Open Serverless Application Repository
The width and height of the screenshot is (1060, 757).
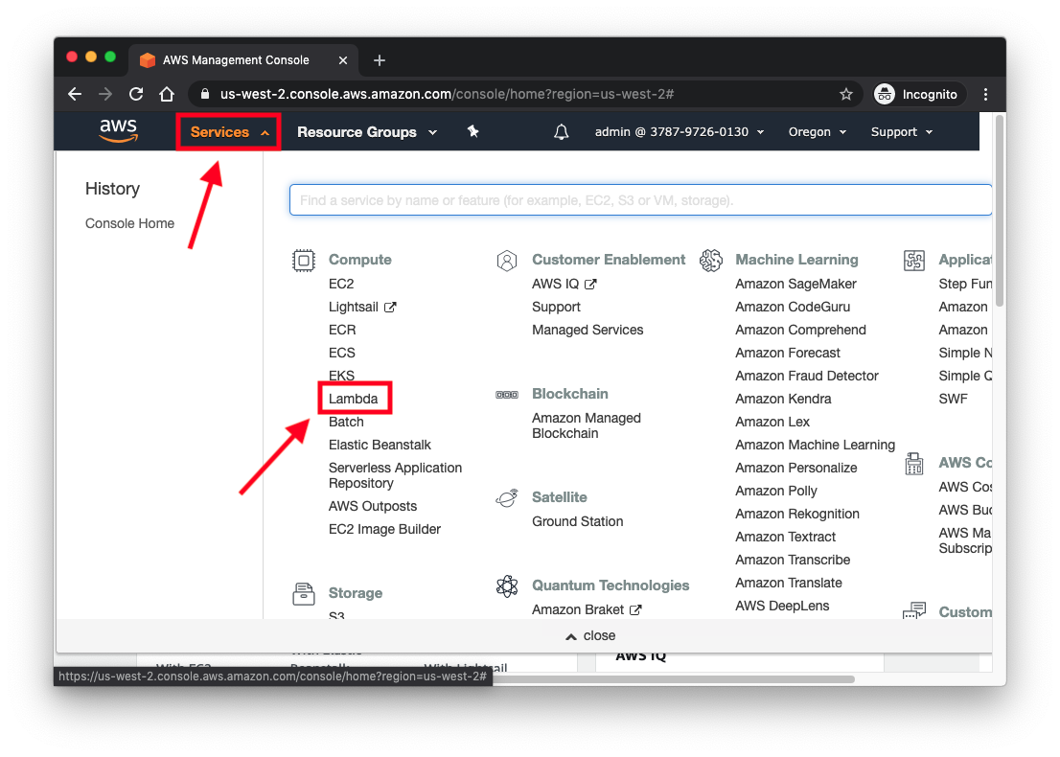point(396,476)
